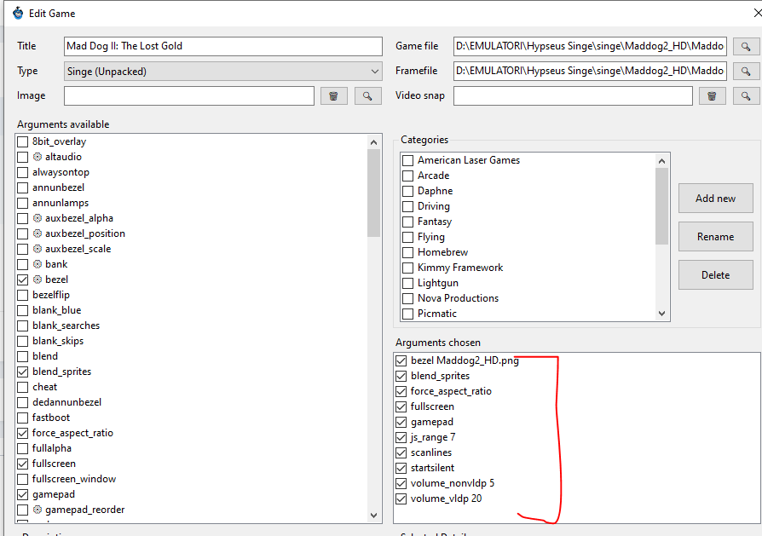Click the gear icon next to gamepad_reorder

(x=38, y=510)
